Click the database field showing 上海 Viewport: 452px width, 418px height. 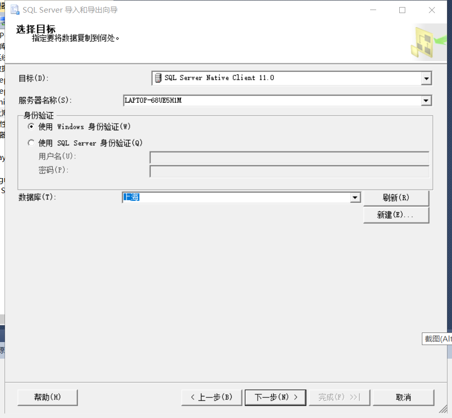[x=242, y=198]
